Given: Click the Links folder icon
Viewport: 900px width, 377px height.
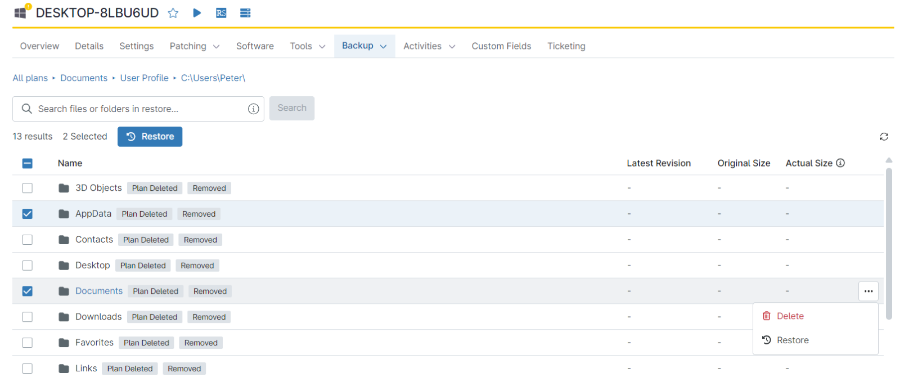Looking at the screenshot, I should [x=64, y=369].
